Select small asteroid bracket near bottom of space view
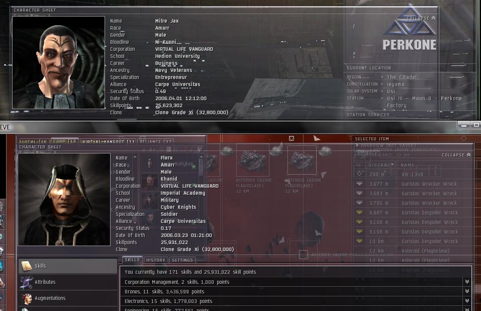Image resolution: width=481 pixels, height=311 pixels. [304, 255]
